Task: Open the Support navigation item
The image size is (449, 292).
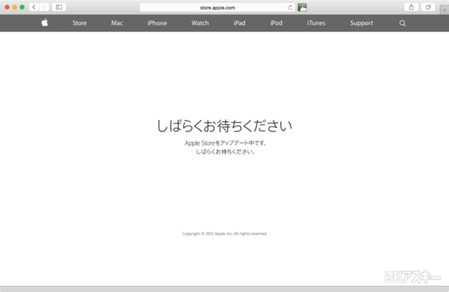Action: coord(361,23)
